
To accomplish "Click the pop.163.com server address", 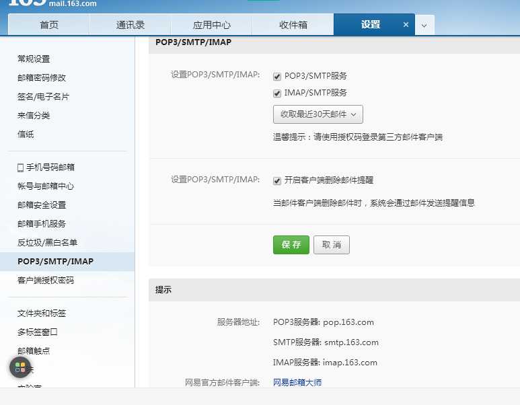I will pyautogui.click(x=348, y=322).
